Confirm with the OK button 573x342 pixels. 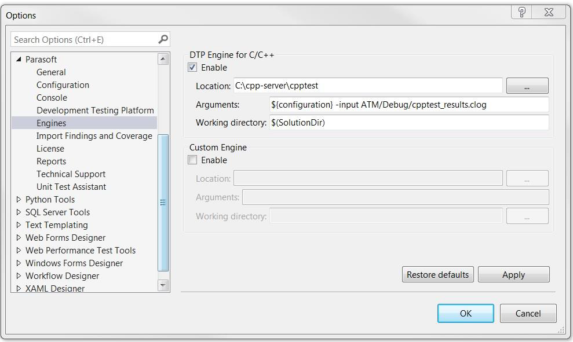[x=466, y=314]
